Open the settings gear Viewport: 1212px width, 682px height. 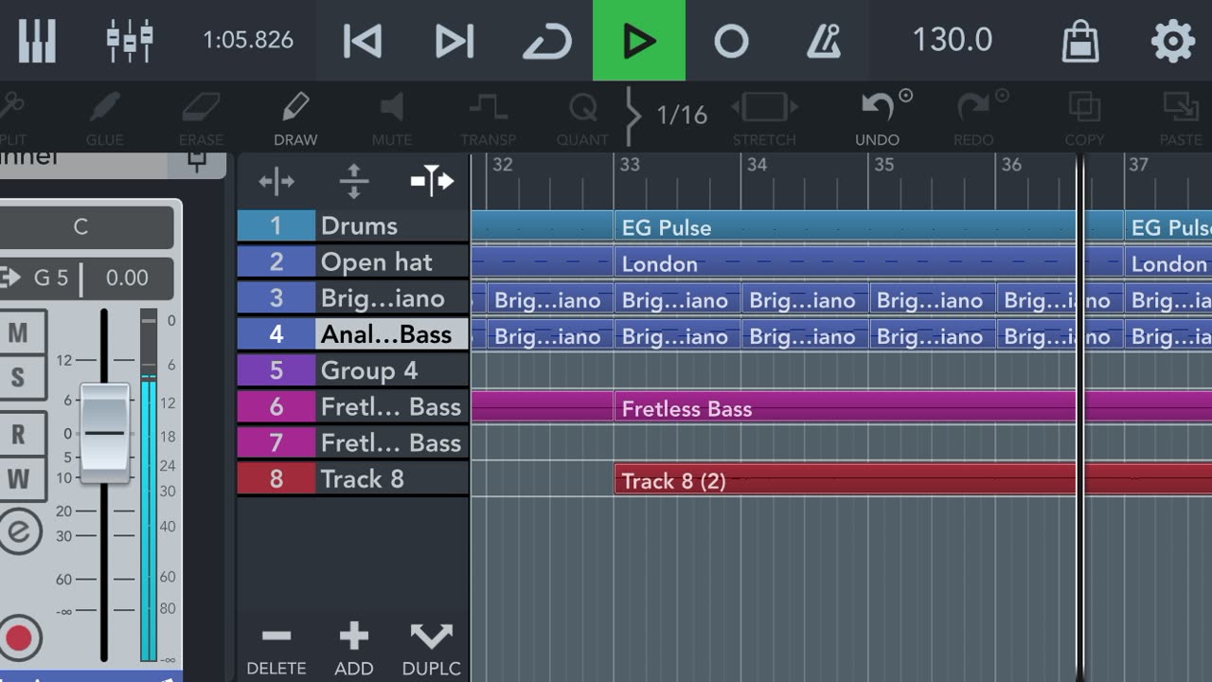coord(1172,41)
